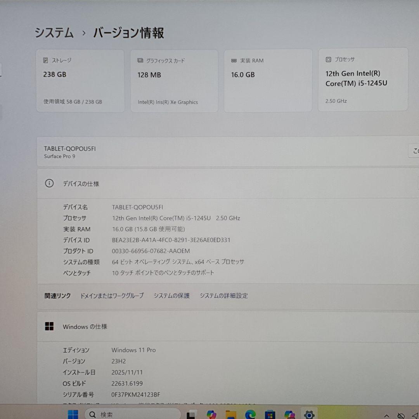Click the RAM icon on the 実装 RAM card
Image resolution: width=419 pixels, height=419 pixels.
coord(233,61)
